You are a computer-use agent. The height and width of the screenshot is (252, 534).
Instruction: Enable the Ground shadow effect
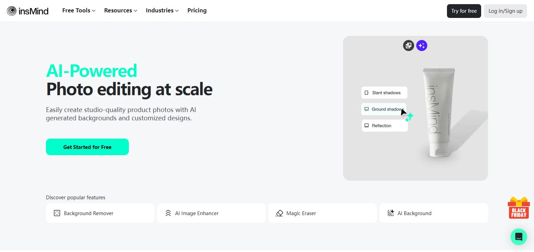(383, 109)
